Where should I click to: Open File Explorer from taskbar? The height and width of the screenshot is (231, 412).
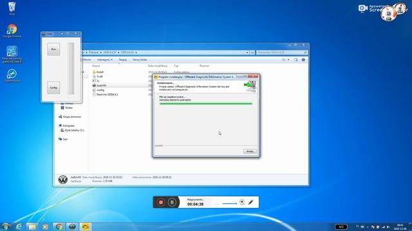(32, 227)
